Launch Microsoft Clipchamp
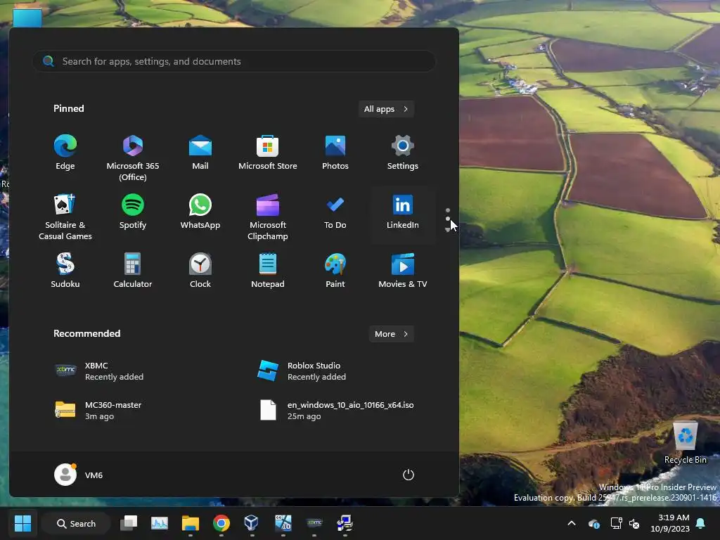The width and height of the screenshot is (720, 540). 268,217
